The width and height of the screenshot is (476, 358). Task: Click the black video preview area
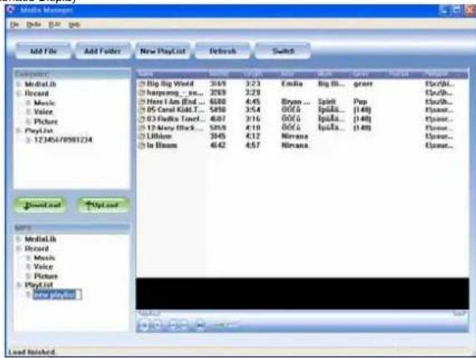click(x=302, y=294)
